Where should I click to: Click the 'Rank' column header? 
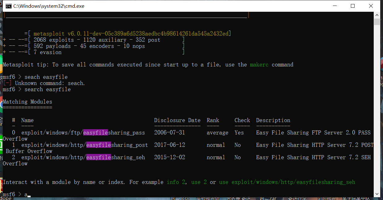213,120
